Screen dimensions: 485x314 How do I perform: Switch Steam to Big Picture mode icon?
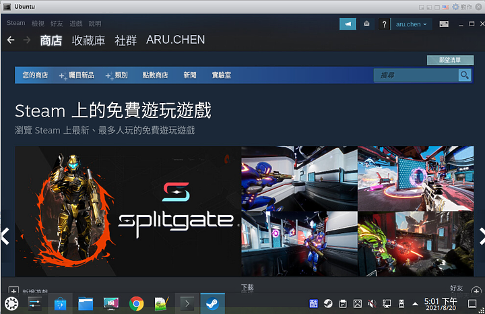click(x=444, y=24)
